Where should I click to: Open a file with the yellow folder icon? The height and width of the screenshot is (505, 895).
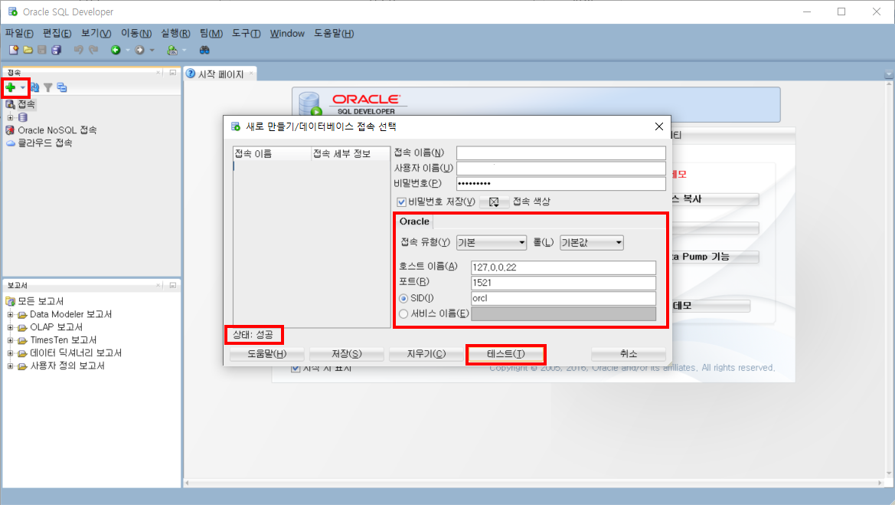tap(28, 51)
